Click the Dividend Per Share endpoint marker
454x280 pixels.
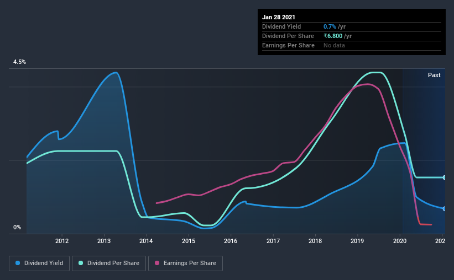tap(444, 177)
